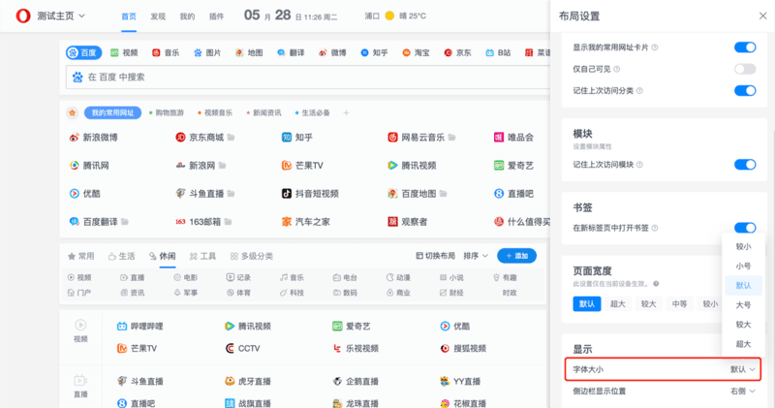Select 百度 search engine
Screen dimensions: 775x408
pyautogui.click(x=83, y=52)
